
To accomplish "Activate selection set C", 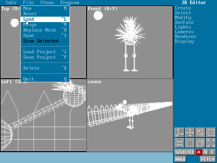I will (212, 152).
